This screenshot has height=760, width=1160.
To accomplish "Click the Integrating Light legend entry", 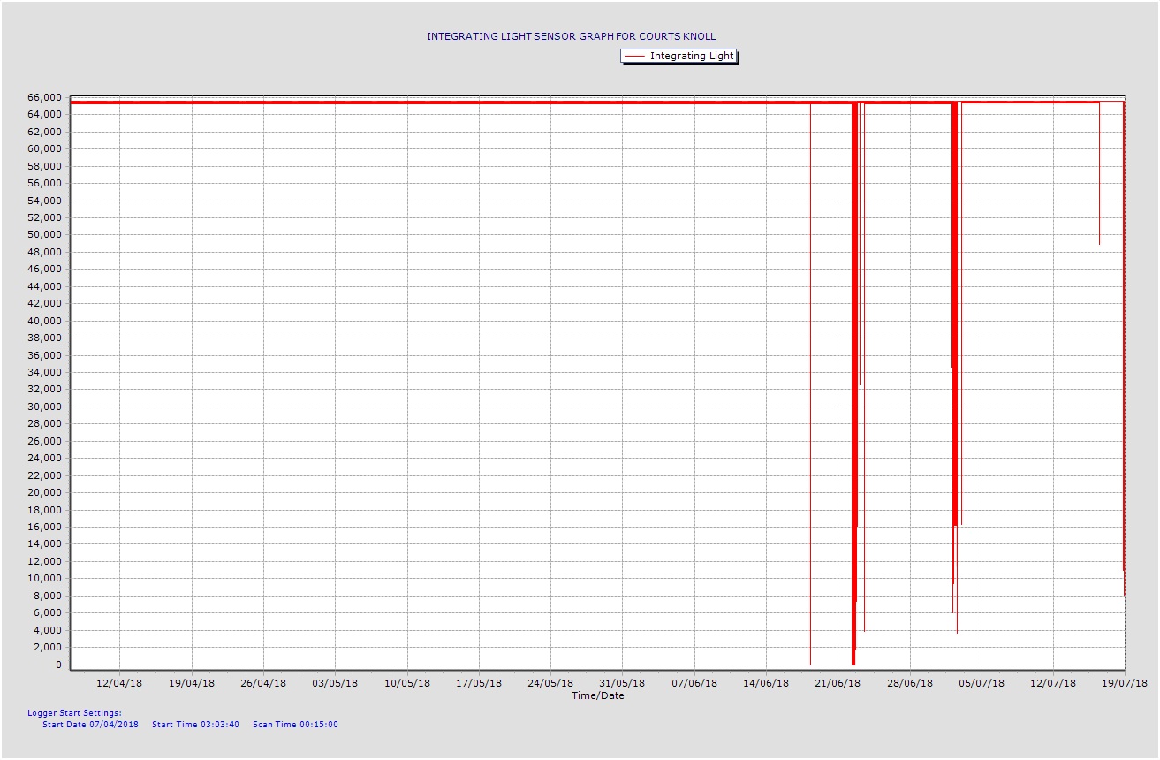I will [691, 56].
